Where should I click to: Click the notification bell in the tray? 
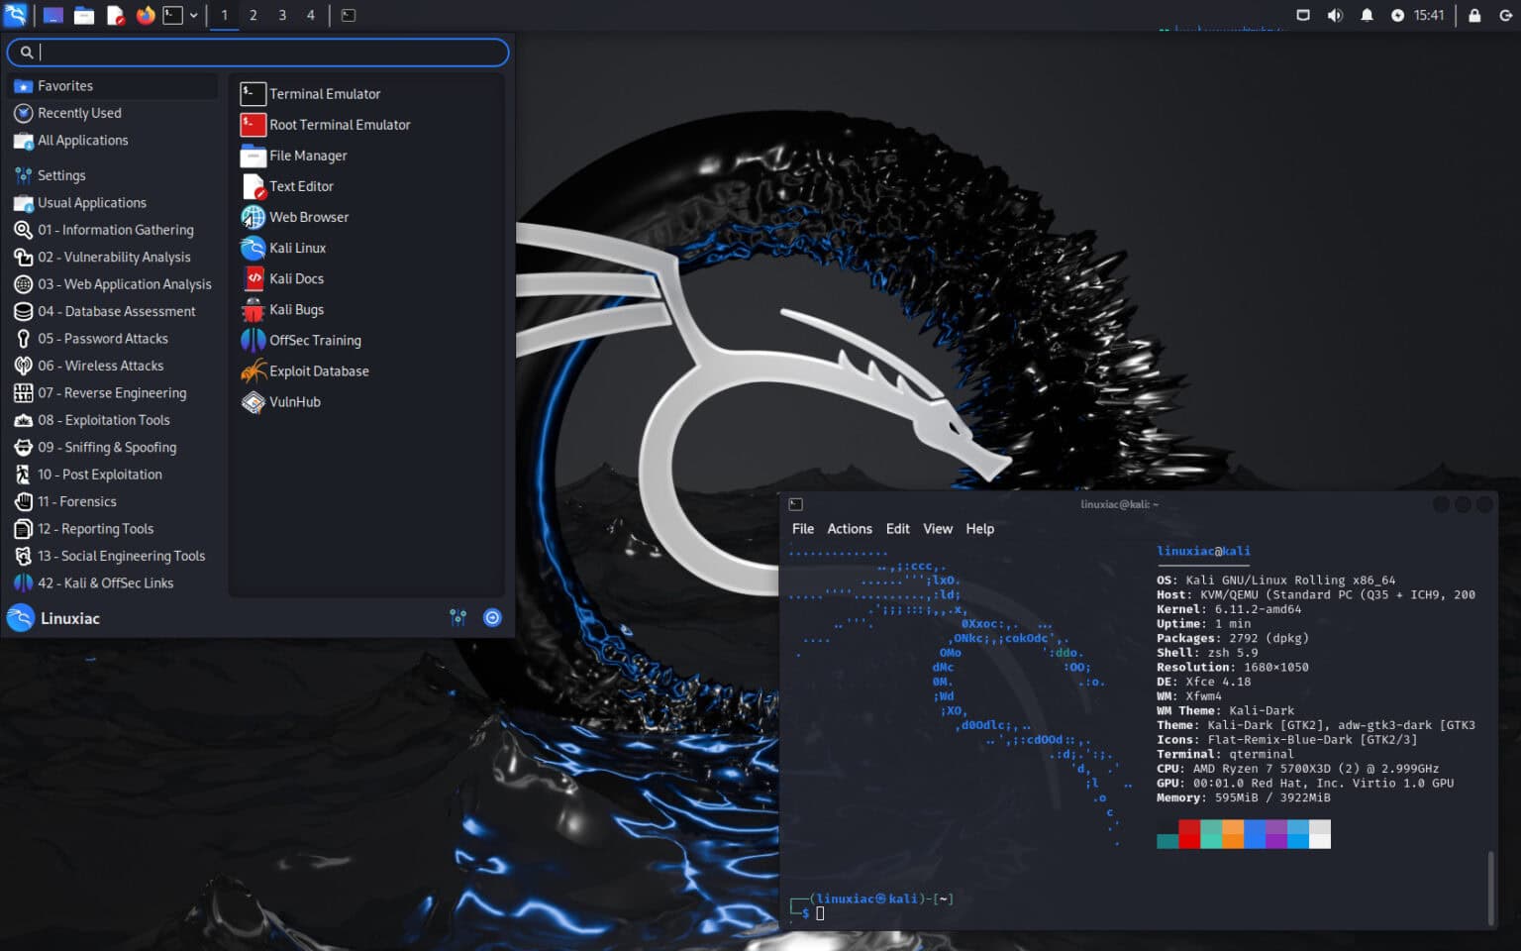tap(1367, 15)
